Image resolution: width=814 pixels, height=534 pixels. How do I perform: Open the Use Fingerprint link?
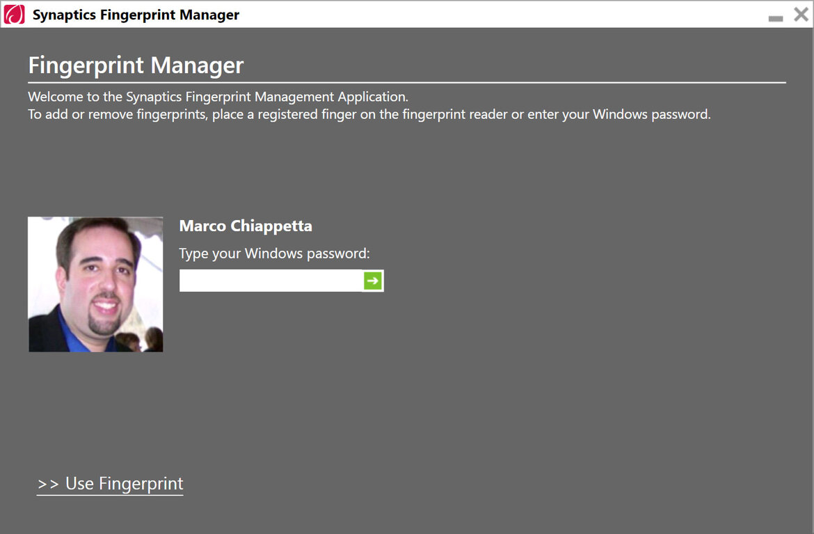pos(110,484)
